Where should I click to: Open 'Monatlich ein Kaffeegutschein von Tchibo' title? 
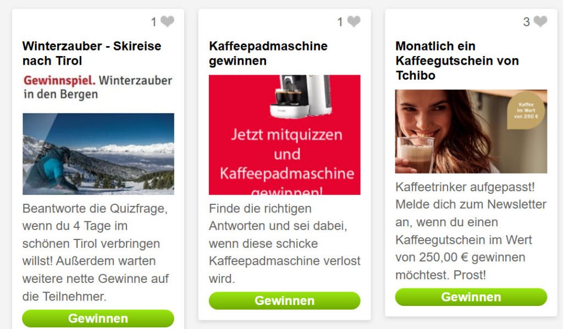[x=457, y=60]
